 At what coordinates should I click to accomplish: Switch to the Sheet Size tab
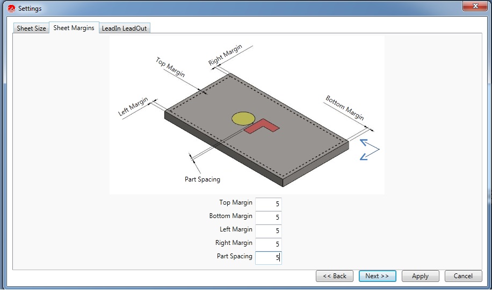[x=31, y=28]
